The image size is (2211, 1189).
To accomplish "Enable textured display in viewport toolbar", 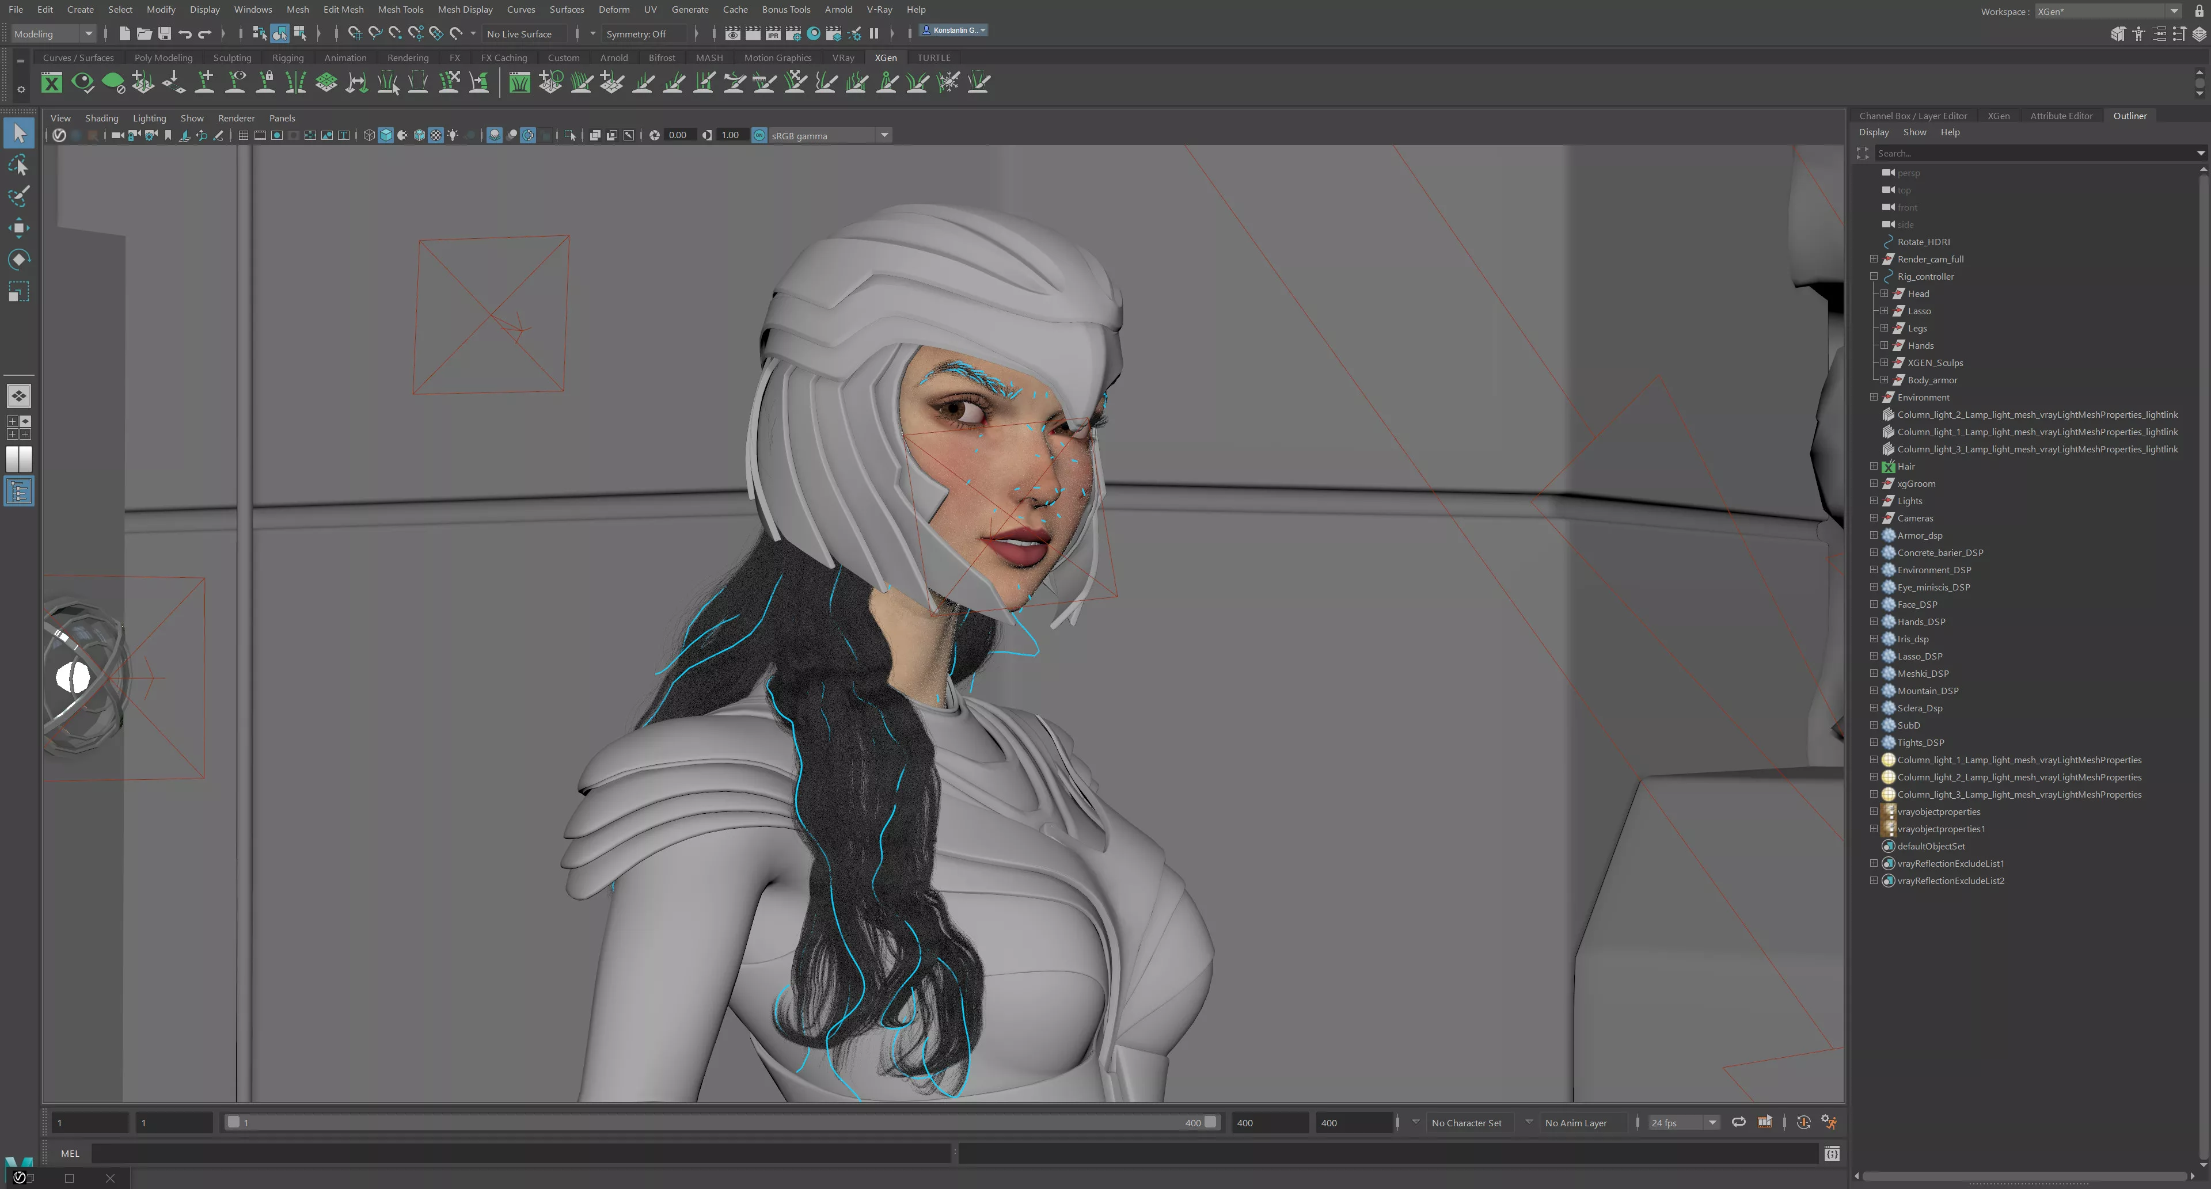I will 436,136.
